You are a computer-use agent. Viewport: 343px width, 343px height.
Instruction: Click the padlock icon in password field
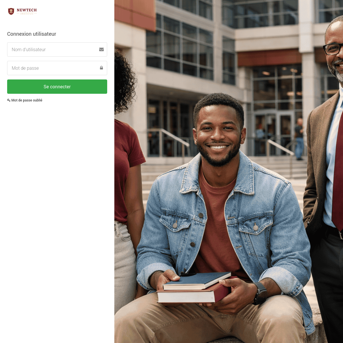tap(101, 68)
